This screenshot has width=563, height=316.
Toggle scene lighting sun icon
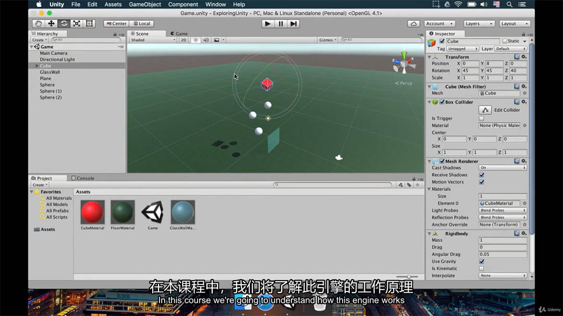[195, 40]
